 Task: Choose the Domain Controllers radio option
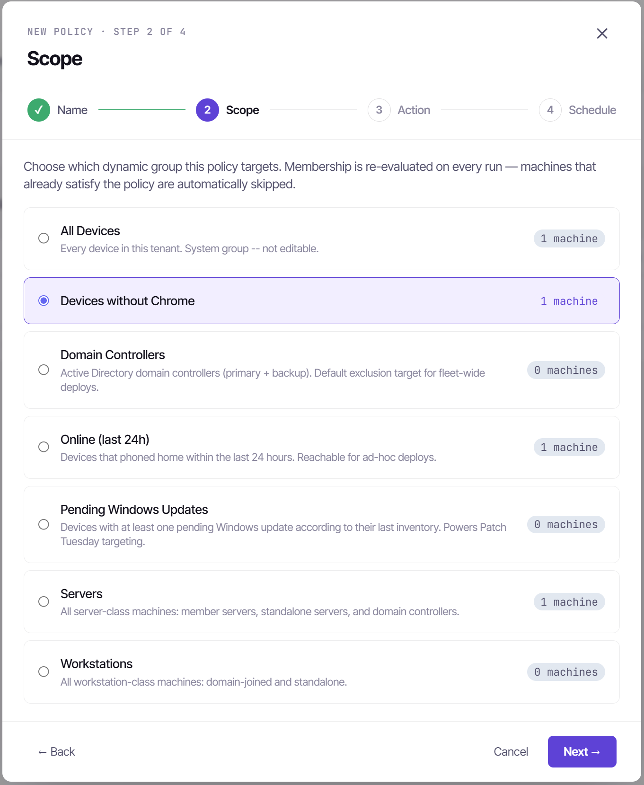(x=44, y=370)
